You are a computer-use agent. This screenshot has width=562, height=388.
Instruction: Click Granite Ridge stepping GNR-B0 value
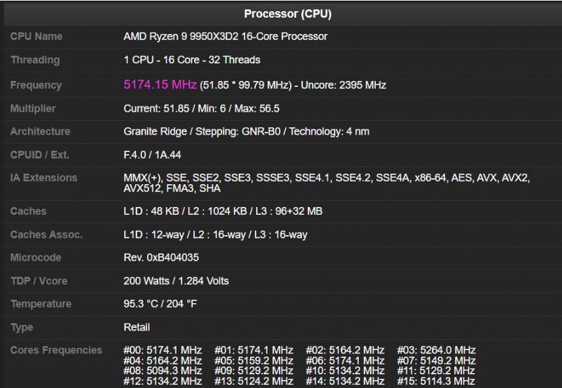coord(246,131)
